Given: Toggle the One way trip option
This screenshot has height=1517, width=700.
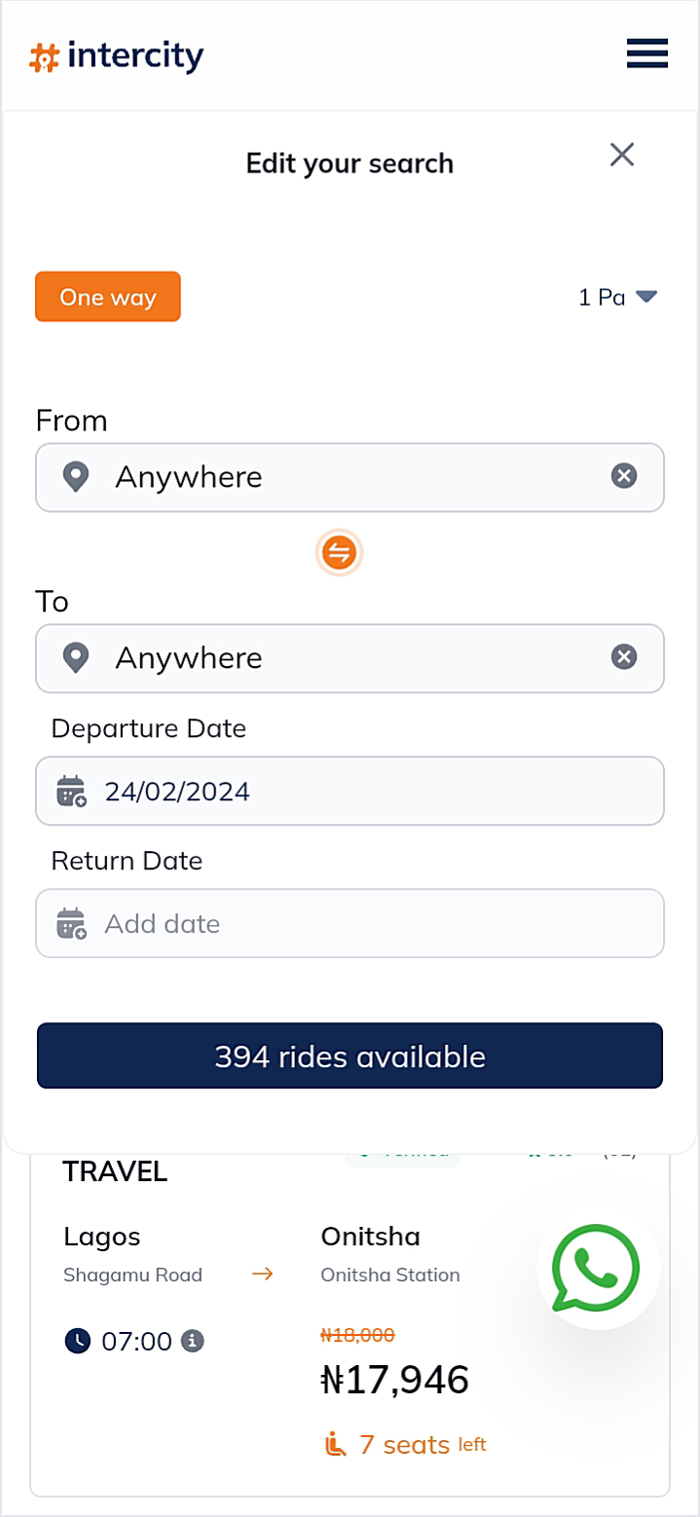Looking at the screenshot, I should 108,297.
